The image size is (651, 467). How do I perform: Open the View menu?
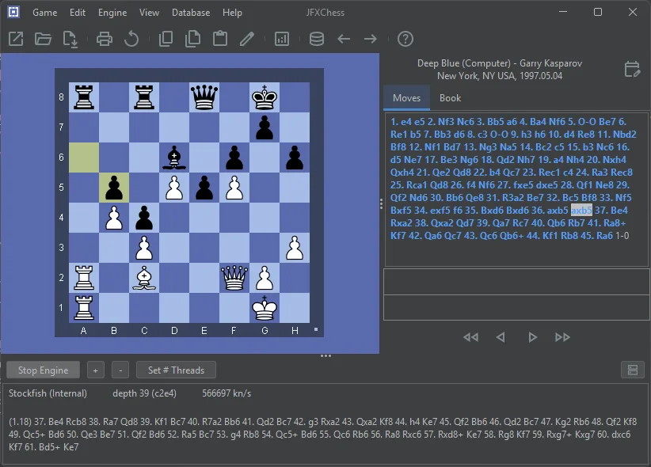click(149, 13)
